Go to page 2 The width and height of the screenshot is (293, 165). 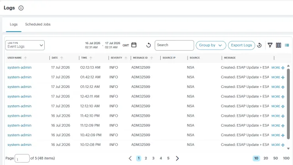146,158
